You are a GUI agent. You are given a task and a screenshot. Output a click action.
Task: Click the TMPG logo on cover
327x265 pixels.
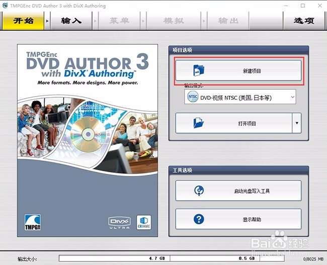pos(33,222)
